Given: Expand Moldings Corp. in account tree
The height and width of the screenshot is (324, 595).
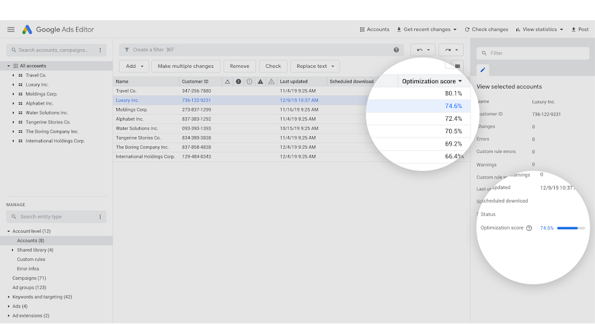Looking at the screenshot, I should pyautogui.click(x=13, y=94).
